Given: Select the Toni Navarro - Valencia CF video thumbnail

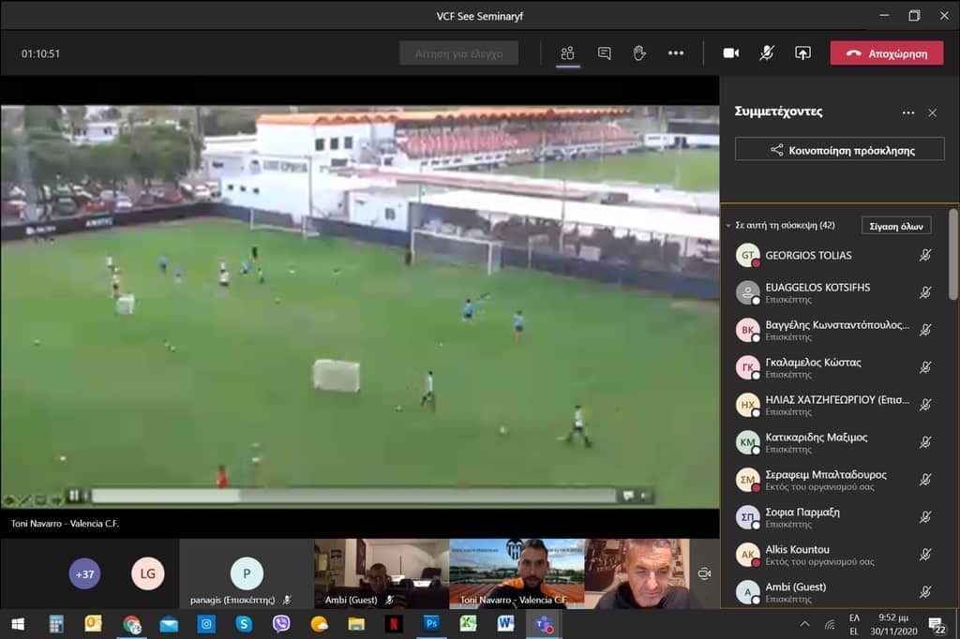Looking at the screenshot, I should coord(517,573).
